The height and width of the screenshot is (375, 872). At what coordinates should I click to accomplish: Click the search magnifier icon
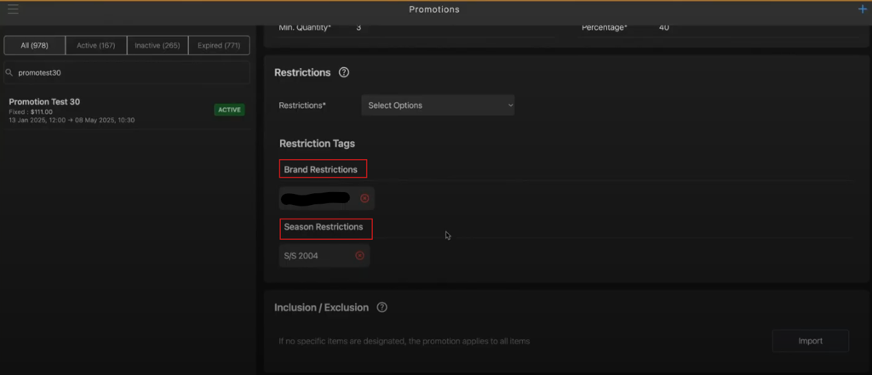pyautogui.click(x=9, y=72)
